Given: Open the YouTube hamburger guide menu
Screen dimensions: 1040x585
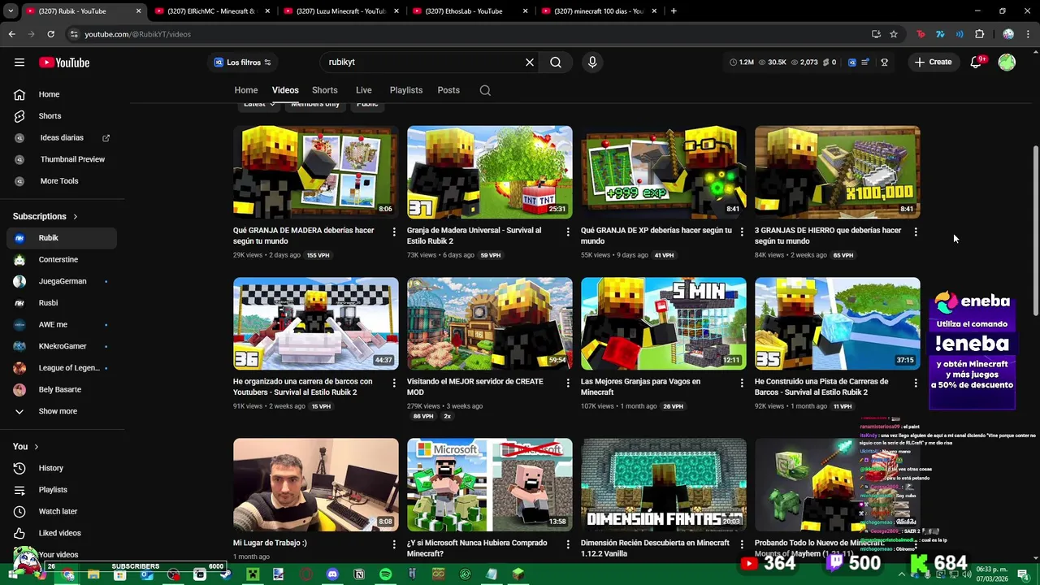Looking at the screenshot, I should 19,63.
